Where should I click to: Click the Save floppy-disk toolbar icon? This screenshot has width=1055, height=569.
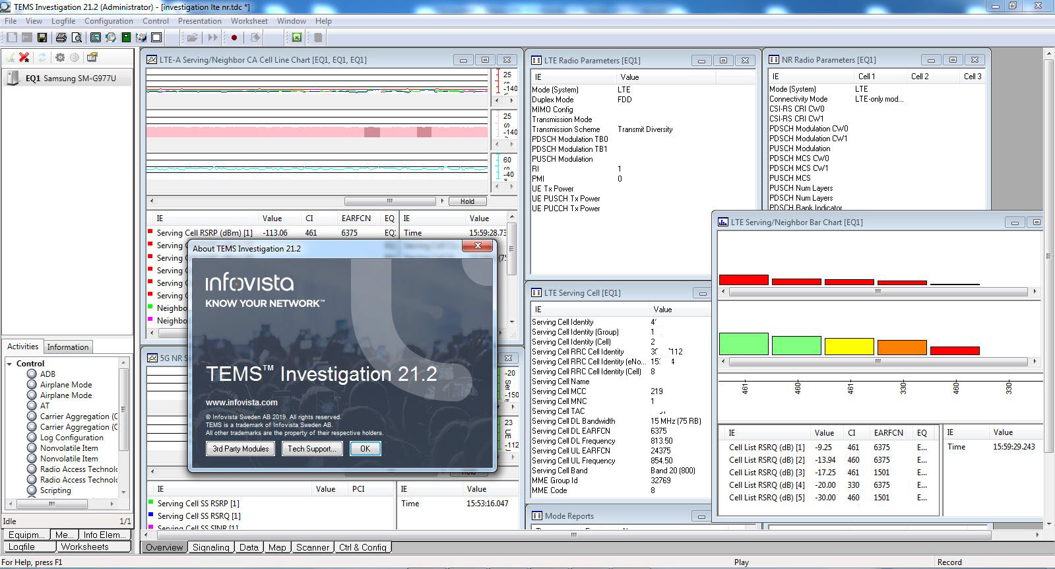[42, 38]
